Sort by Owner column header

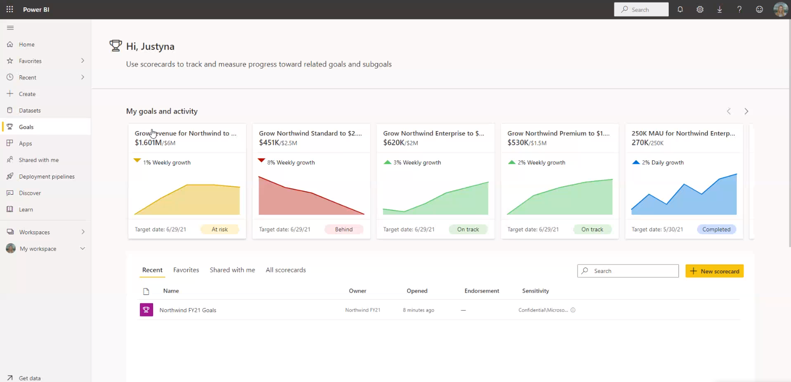click(x=358, y=291)
